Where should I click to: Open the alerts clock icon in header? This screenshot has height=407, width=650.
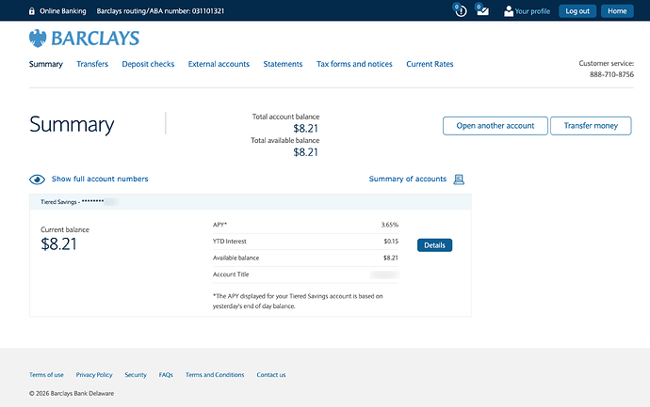[461, 11]
